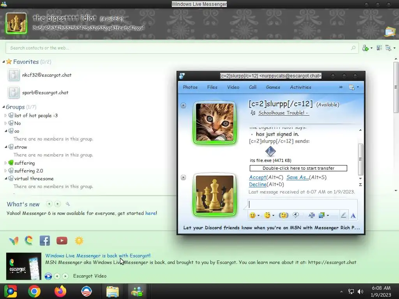This screenshot has height=299, width=399.
Task: Click the Search contacts or the web field
Action: pyautogui.click(x=182, y=48)
